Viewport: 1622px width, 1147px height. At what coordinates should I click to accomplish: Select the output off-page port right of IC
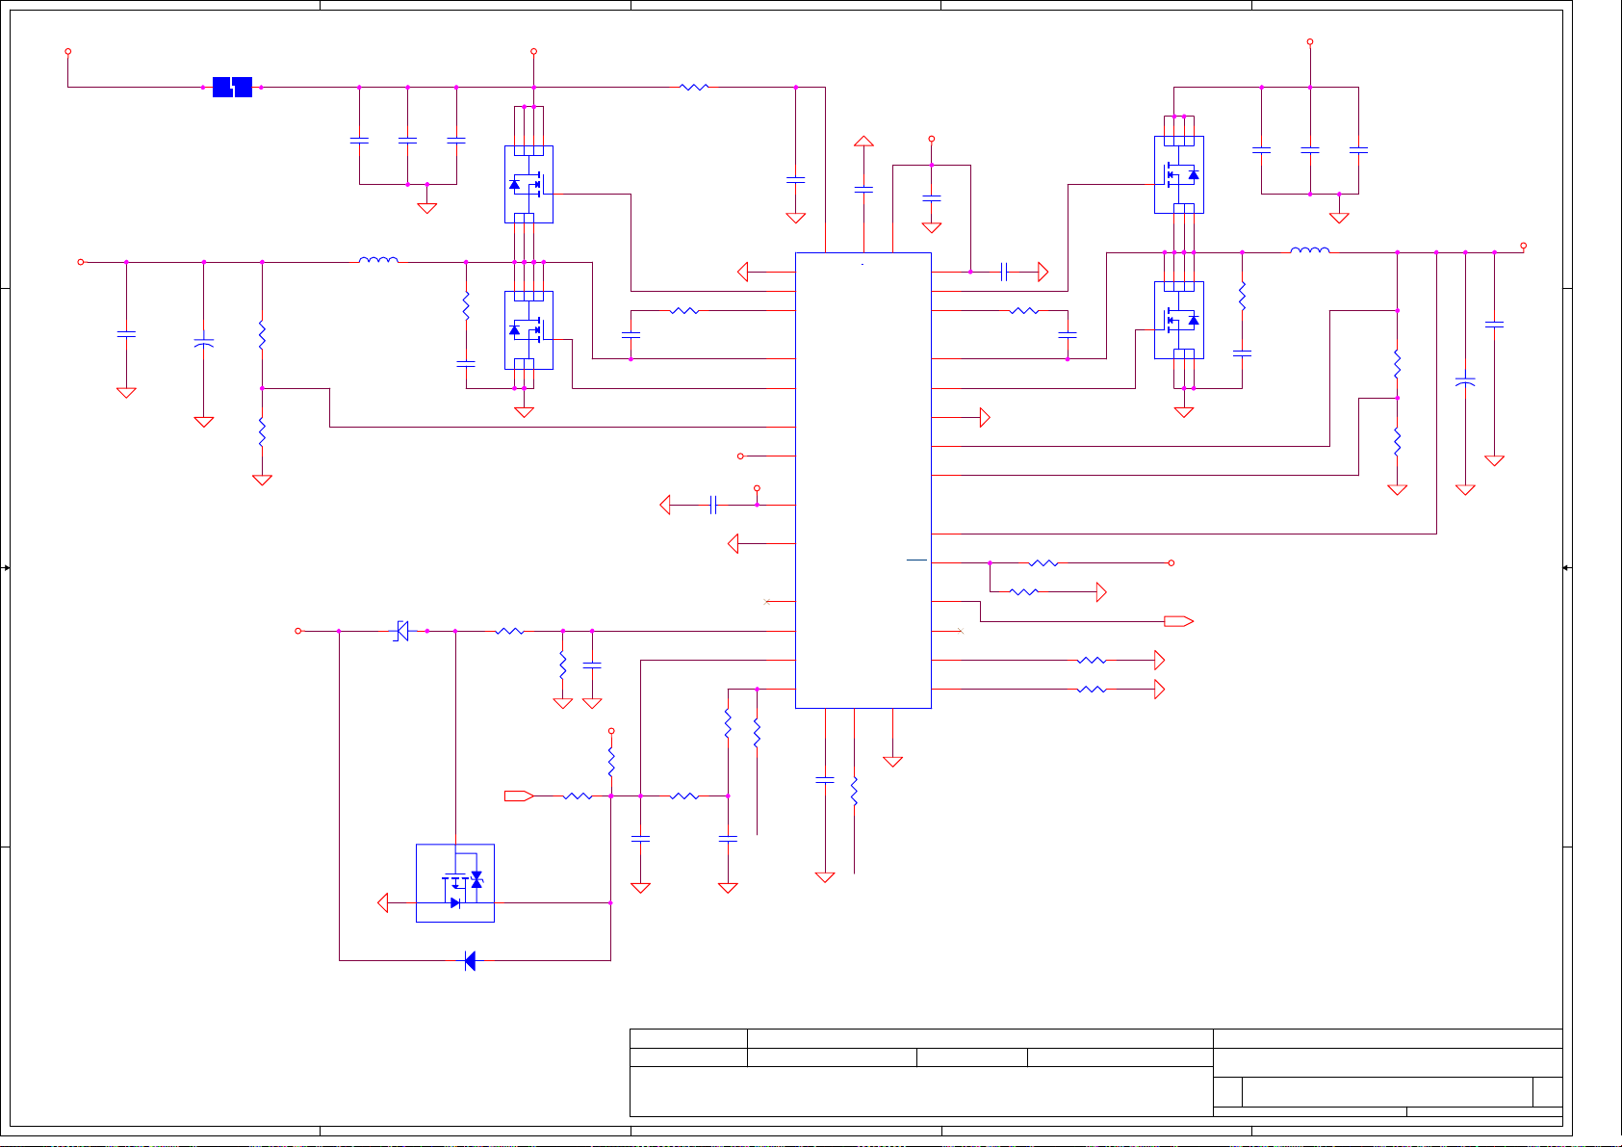[1178, 621]
